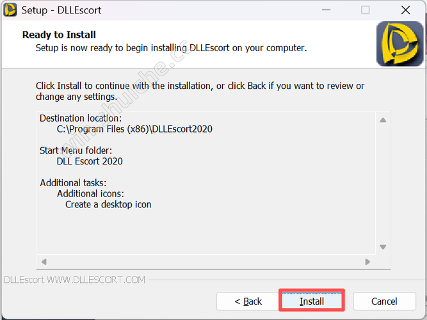Click the large DLLEscort logo image
This screenshot has width=427, height=320.
pos(399,44)
